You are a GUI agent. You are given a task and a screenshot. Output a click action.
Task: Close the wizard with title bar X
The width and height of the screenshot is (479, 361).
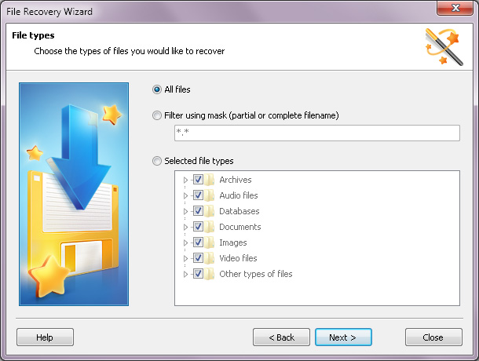455,8
